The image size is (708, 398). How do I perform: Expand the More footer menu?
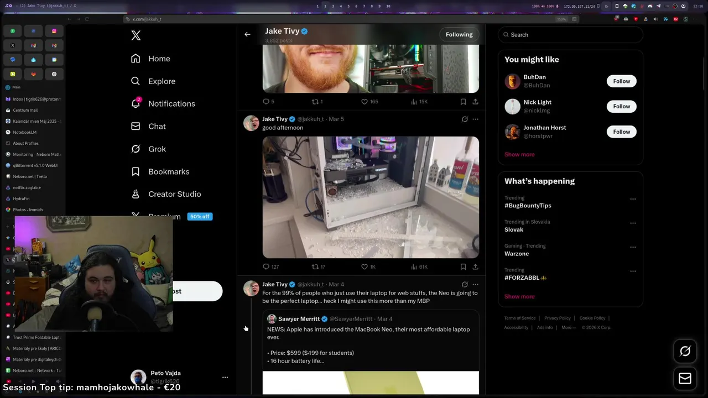tap(568, 327)
